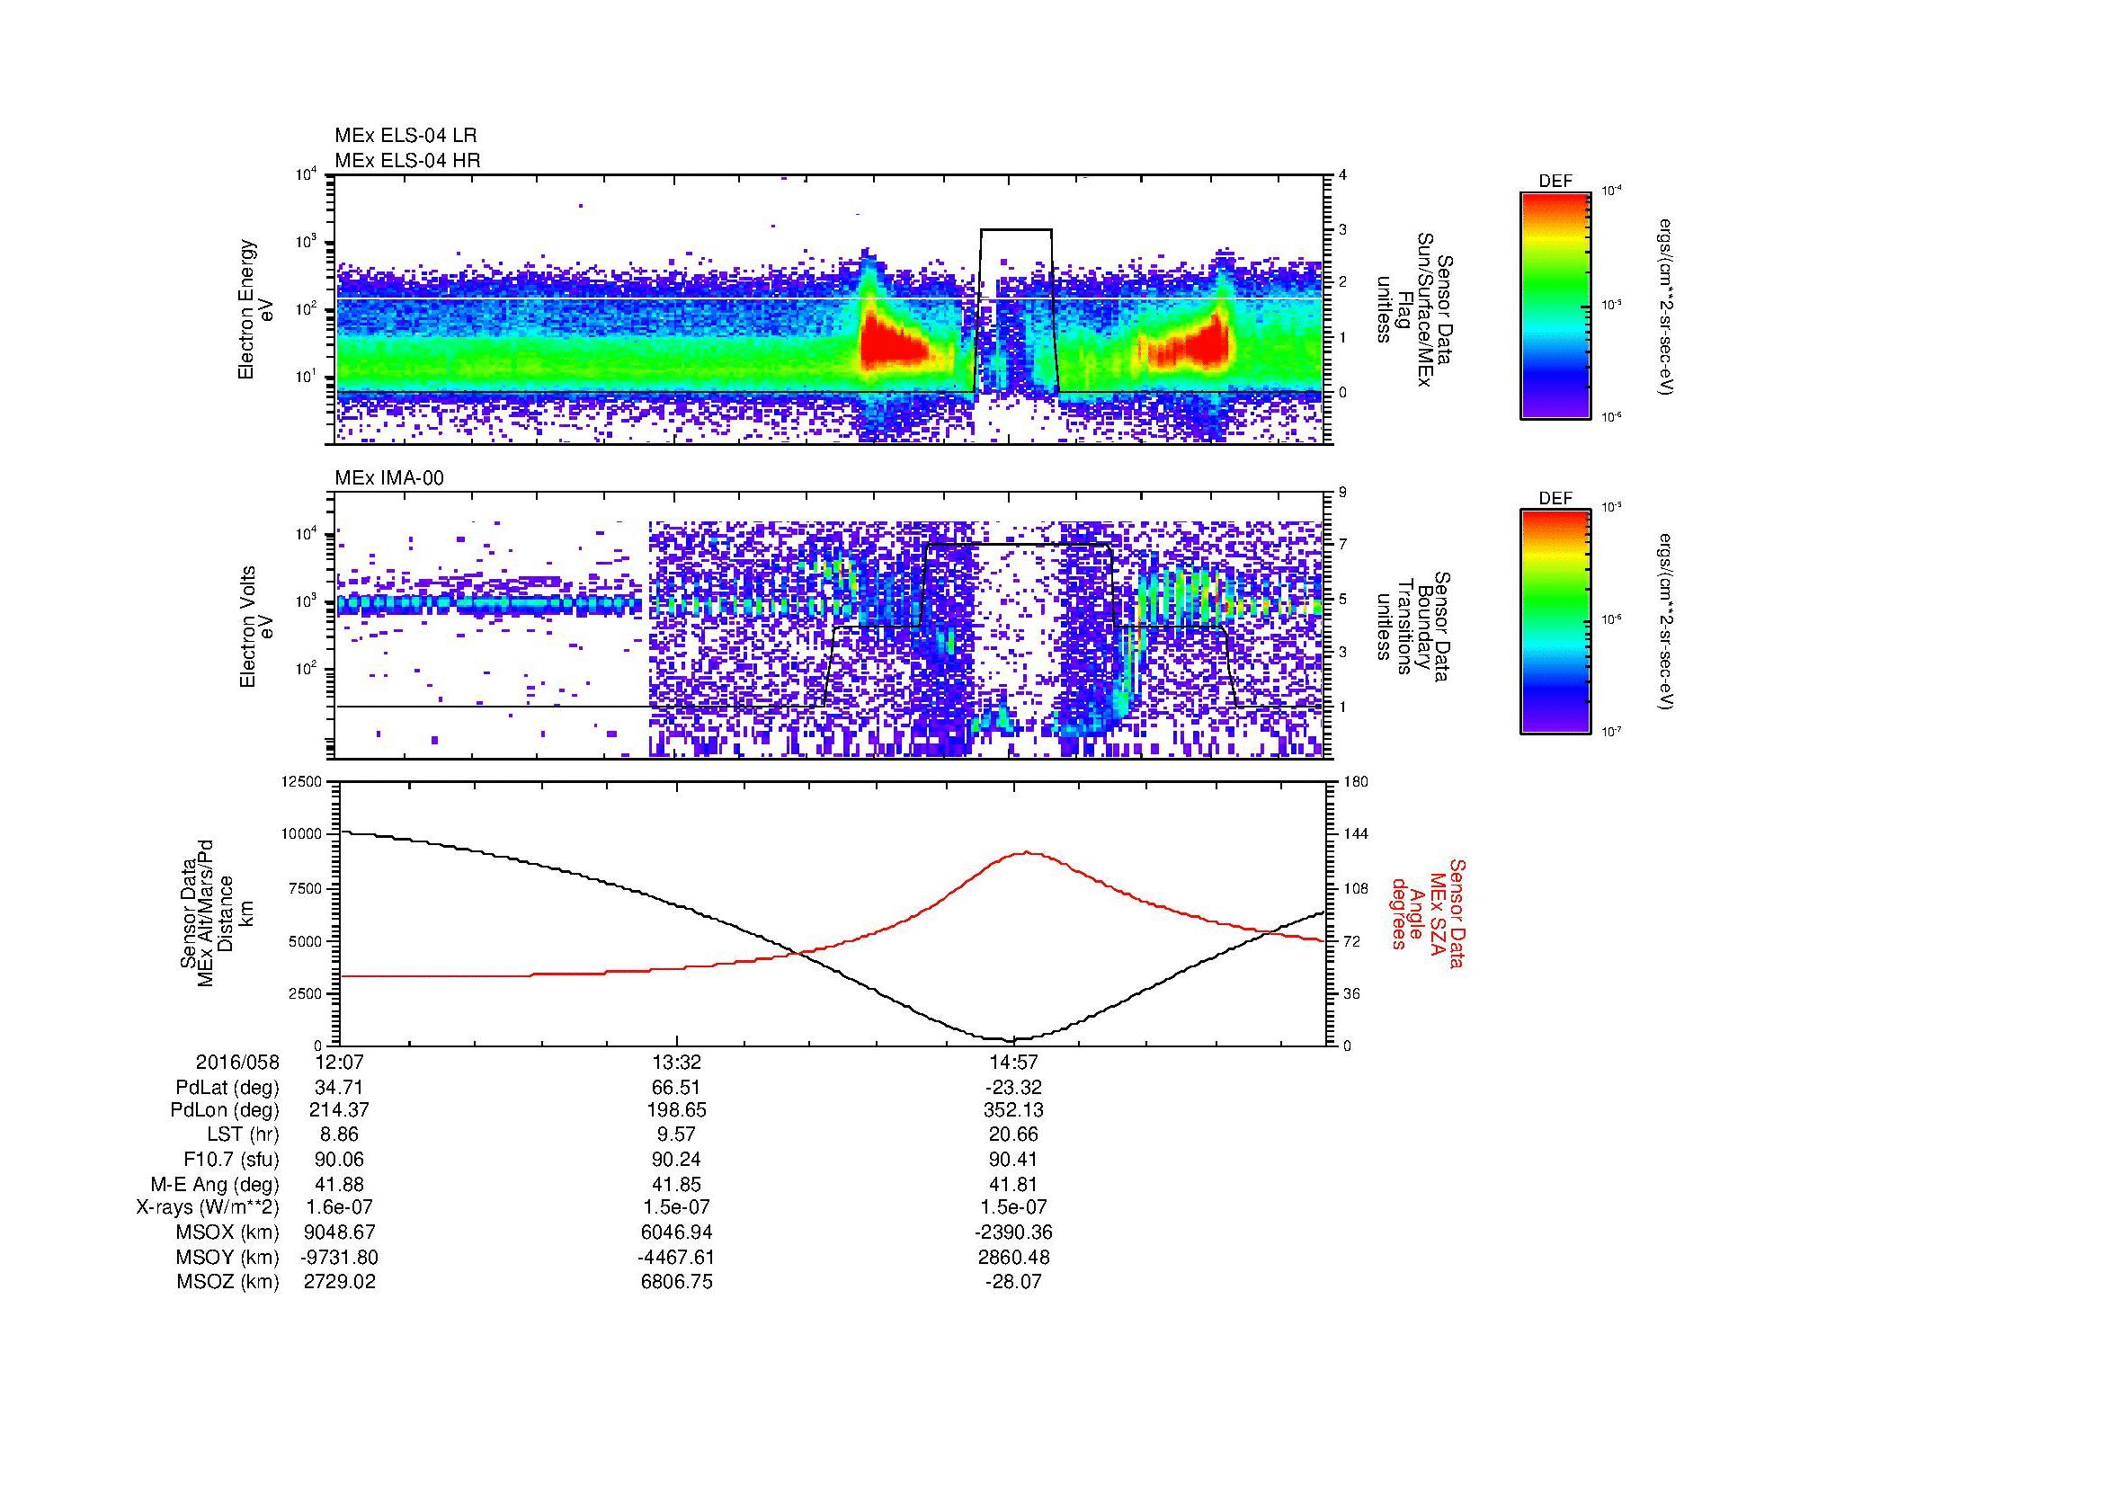Click the 14:57 time tick label
This screenshot has height=1486, width=2103.
[x=1013, y=1062]
